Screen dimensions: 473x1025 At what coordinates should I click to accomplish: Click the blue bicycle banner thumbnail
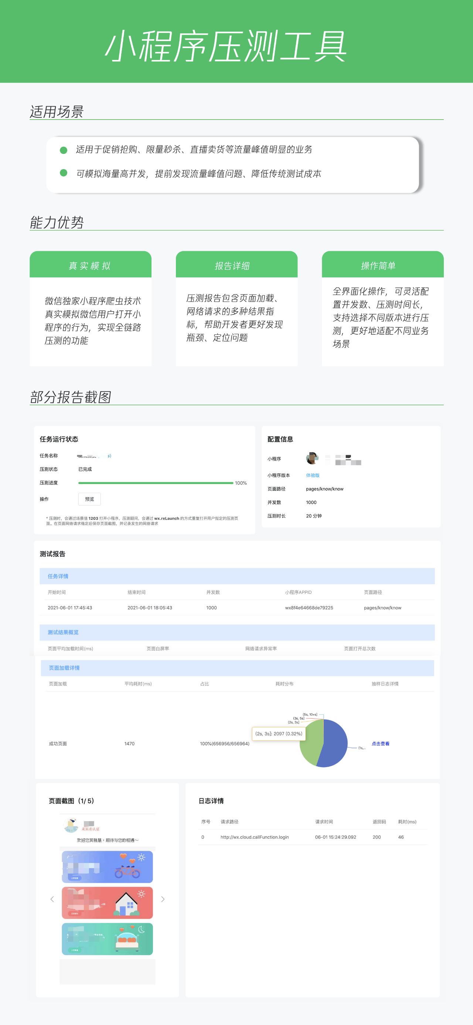[x=107, y=867]
